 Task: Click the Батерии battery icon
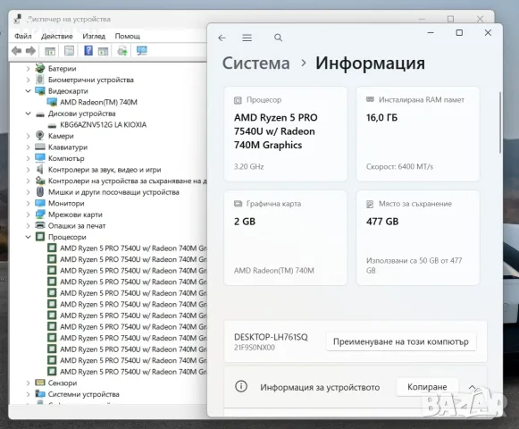coord(40,69)
